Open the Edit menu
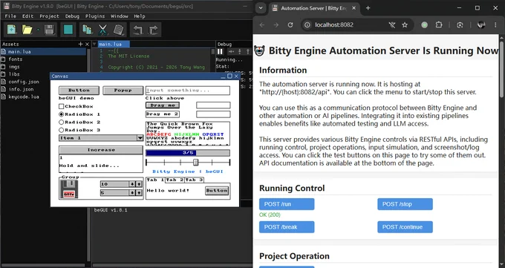The height and width of the screenshot is (268, 505). (27, 16)
